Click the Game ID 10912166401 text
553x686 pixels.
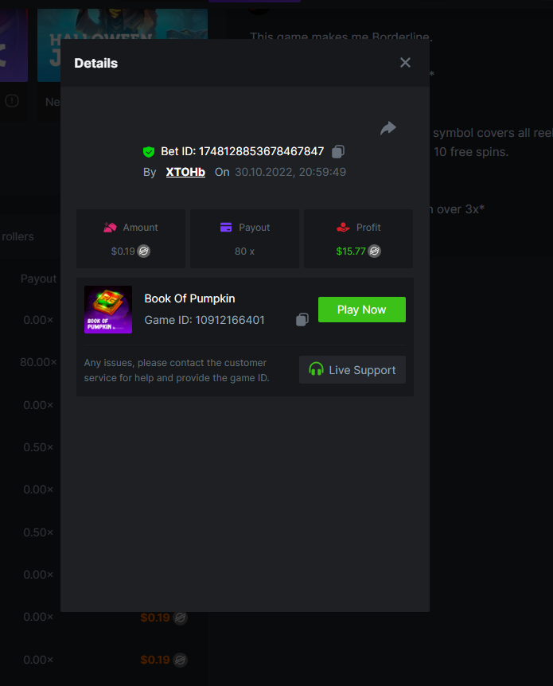point(204,320)
